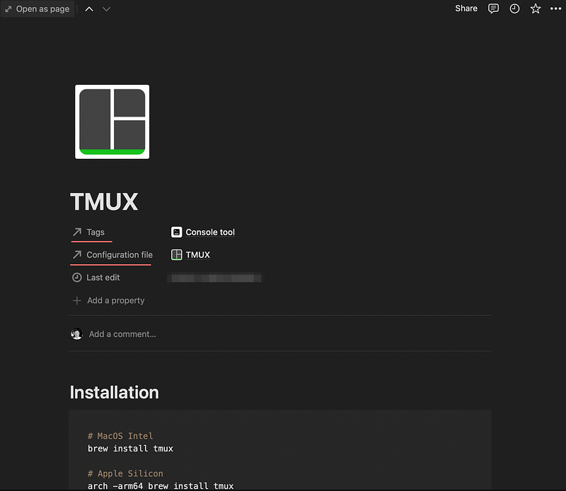The width and height of the screenshot is (566, 491).
Task: Click 'arch -arm64 brew install tmux' line
Action: (161, 486)
